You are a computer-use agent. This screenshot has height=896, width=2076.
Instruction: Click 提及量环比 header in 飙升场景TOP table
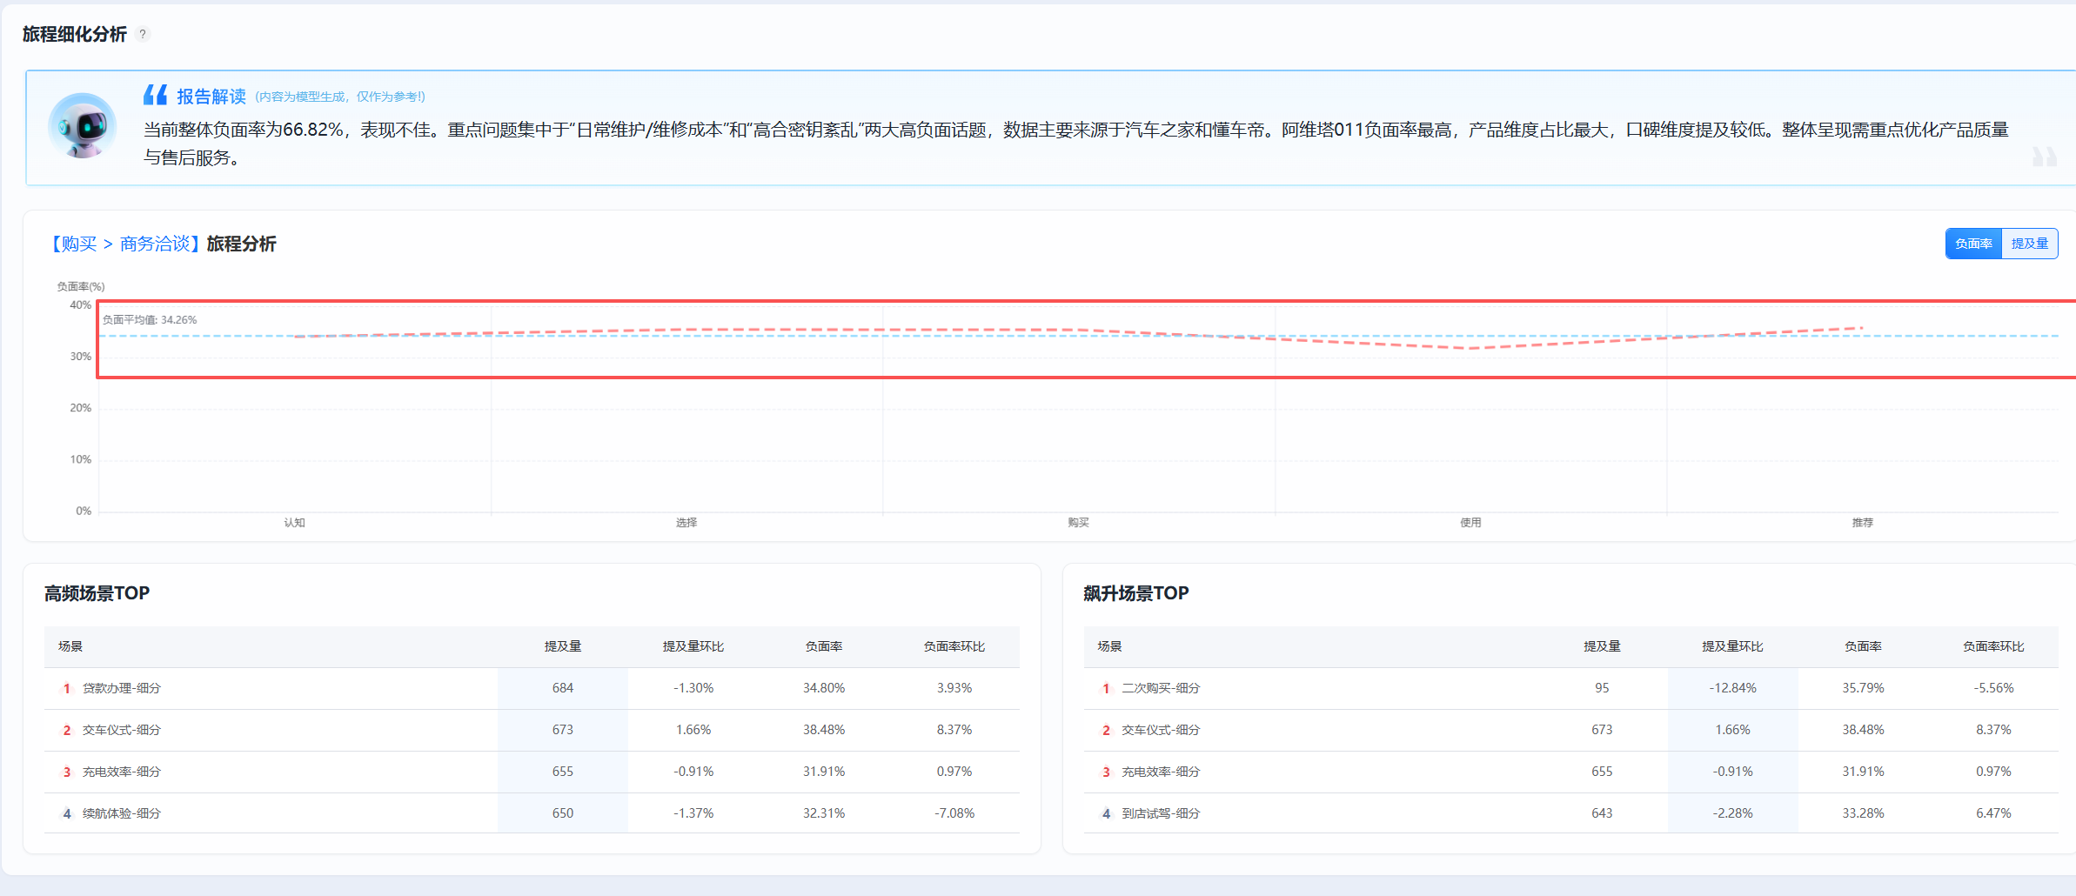click(x=1732, y=646)
